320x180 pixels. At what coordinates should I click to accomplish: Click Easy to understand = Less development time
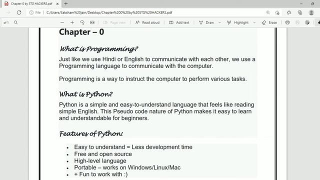133,147
